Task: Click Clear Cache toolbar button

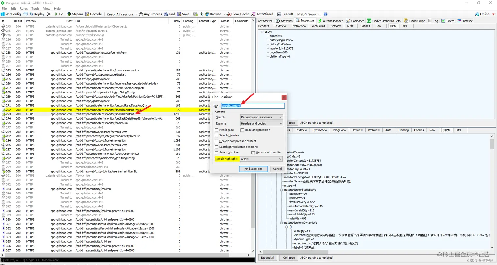Action: 238,14
